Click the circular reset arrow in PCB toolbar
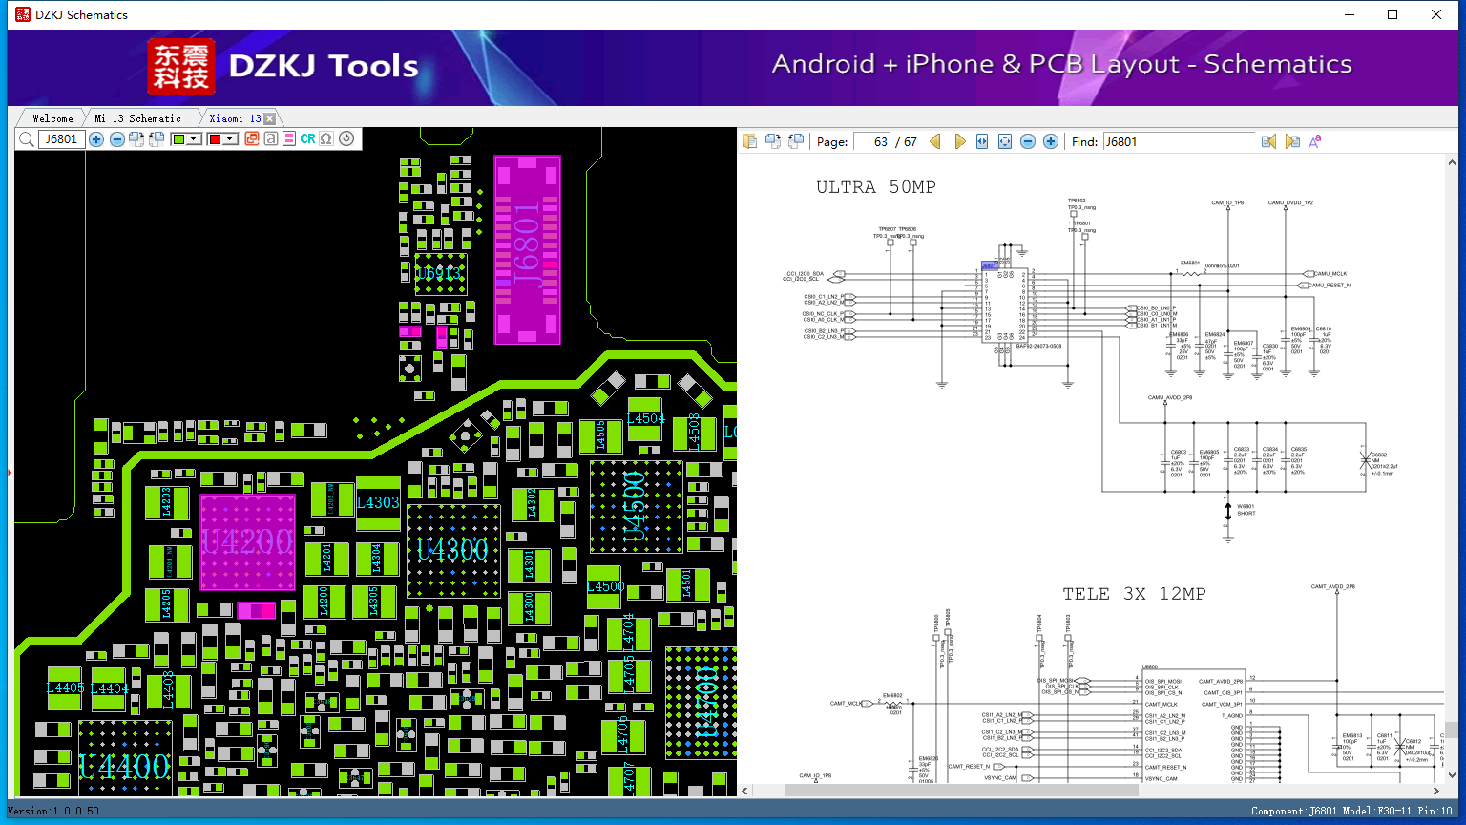Screen dimensions: 1466x825 346,139
